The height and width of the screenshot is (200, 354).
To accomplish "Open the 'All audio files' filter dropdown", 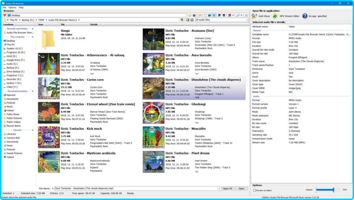I will pos(247,20).
